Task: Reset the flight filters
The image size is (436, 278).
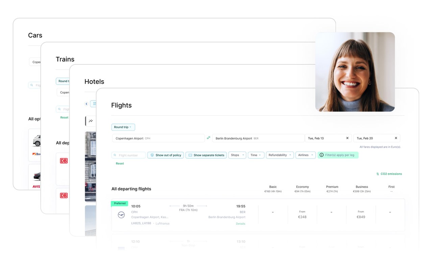Action: [120, 164]
